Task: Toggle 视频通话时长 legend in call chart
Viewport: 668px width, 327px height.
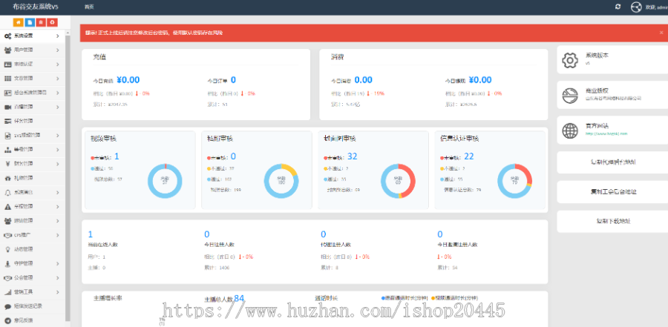Action: (454, 298)
